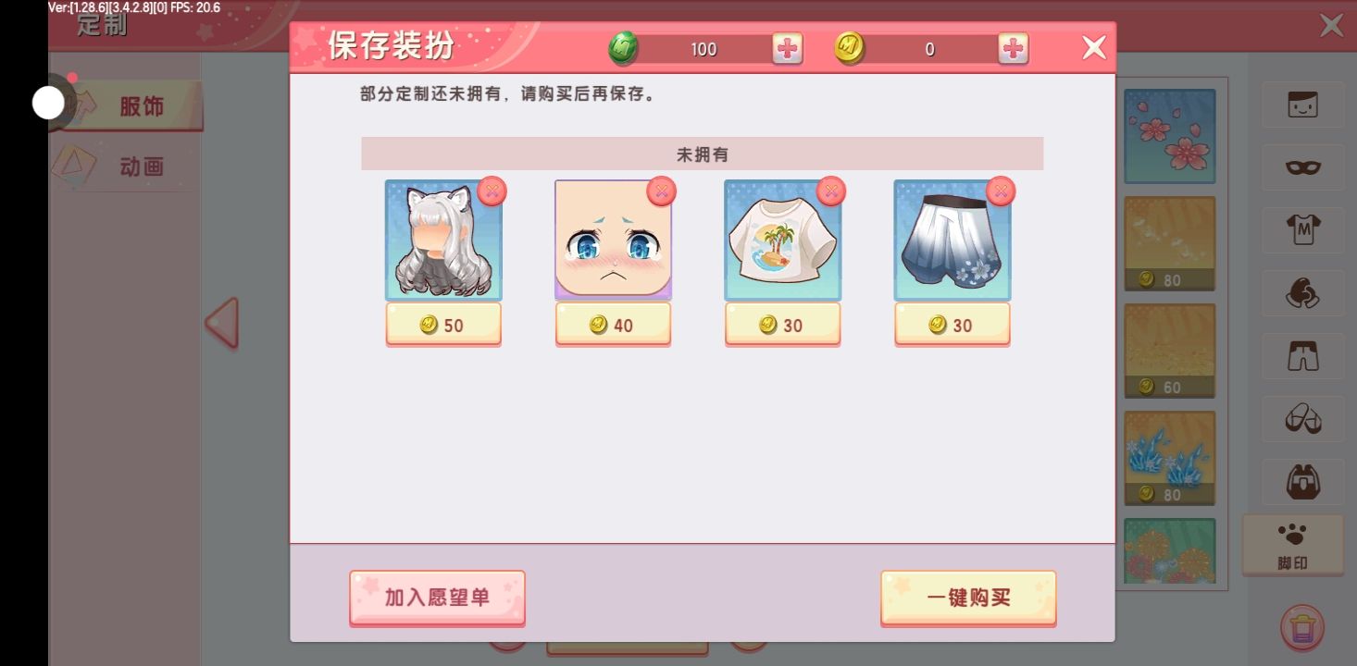Close the 保存装扮 dialog
The height and width of the screenshot is (666, 1357).
click(1094, 47)
